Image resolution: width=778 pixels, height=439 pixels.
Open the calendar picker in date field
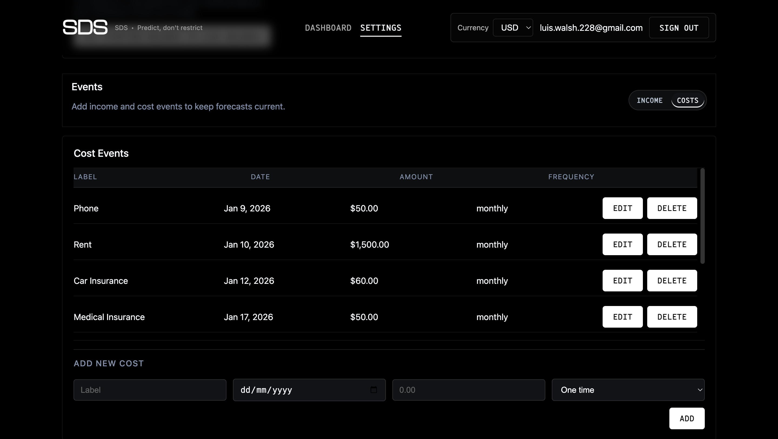pos(374,390)
